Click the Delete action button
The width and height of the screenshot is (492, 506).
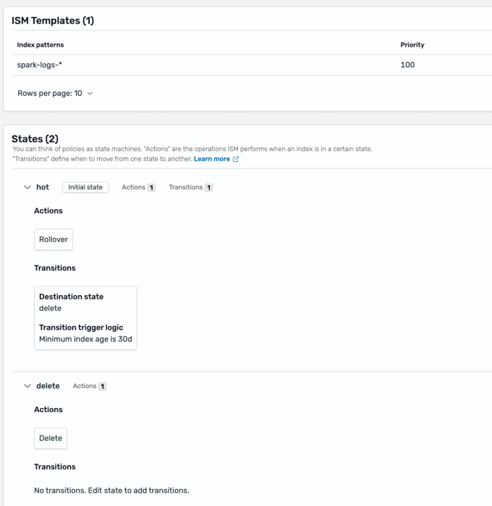[50, 438]
